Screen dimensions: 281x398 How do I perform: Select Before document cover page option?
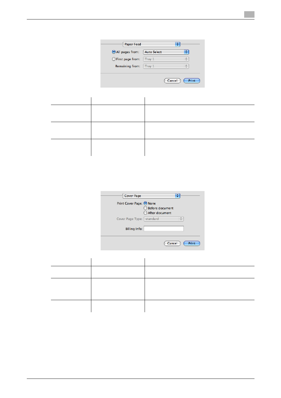145,208
